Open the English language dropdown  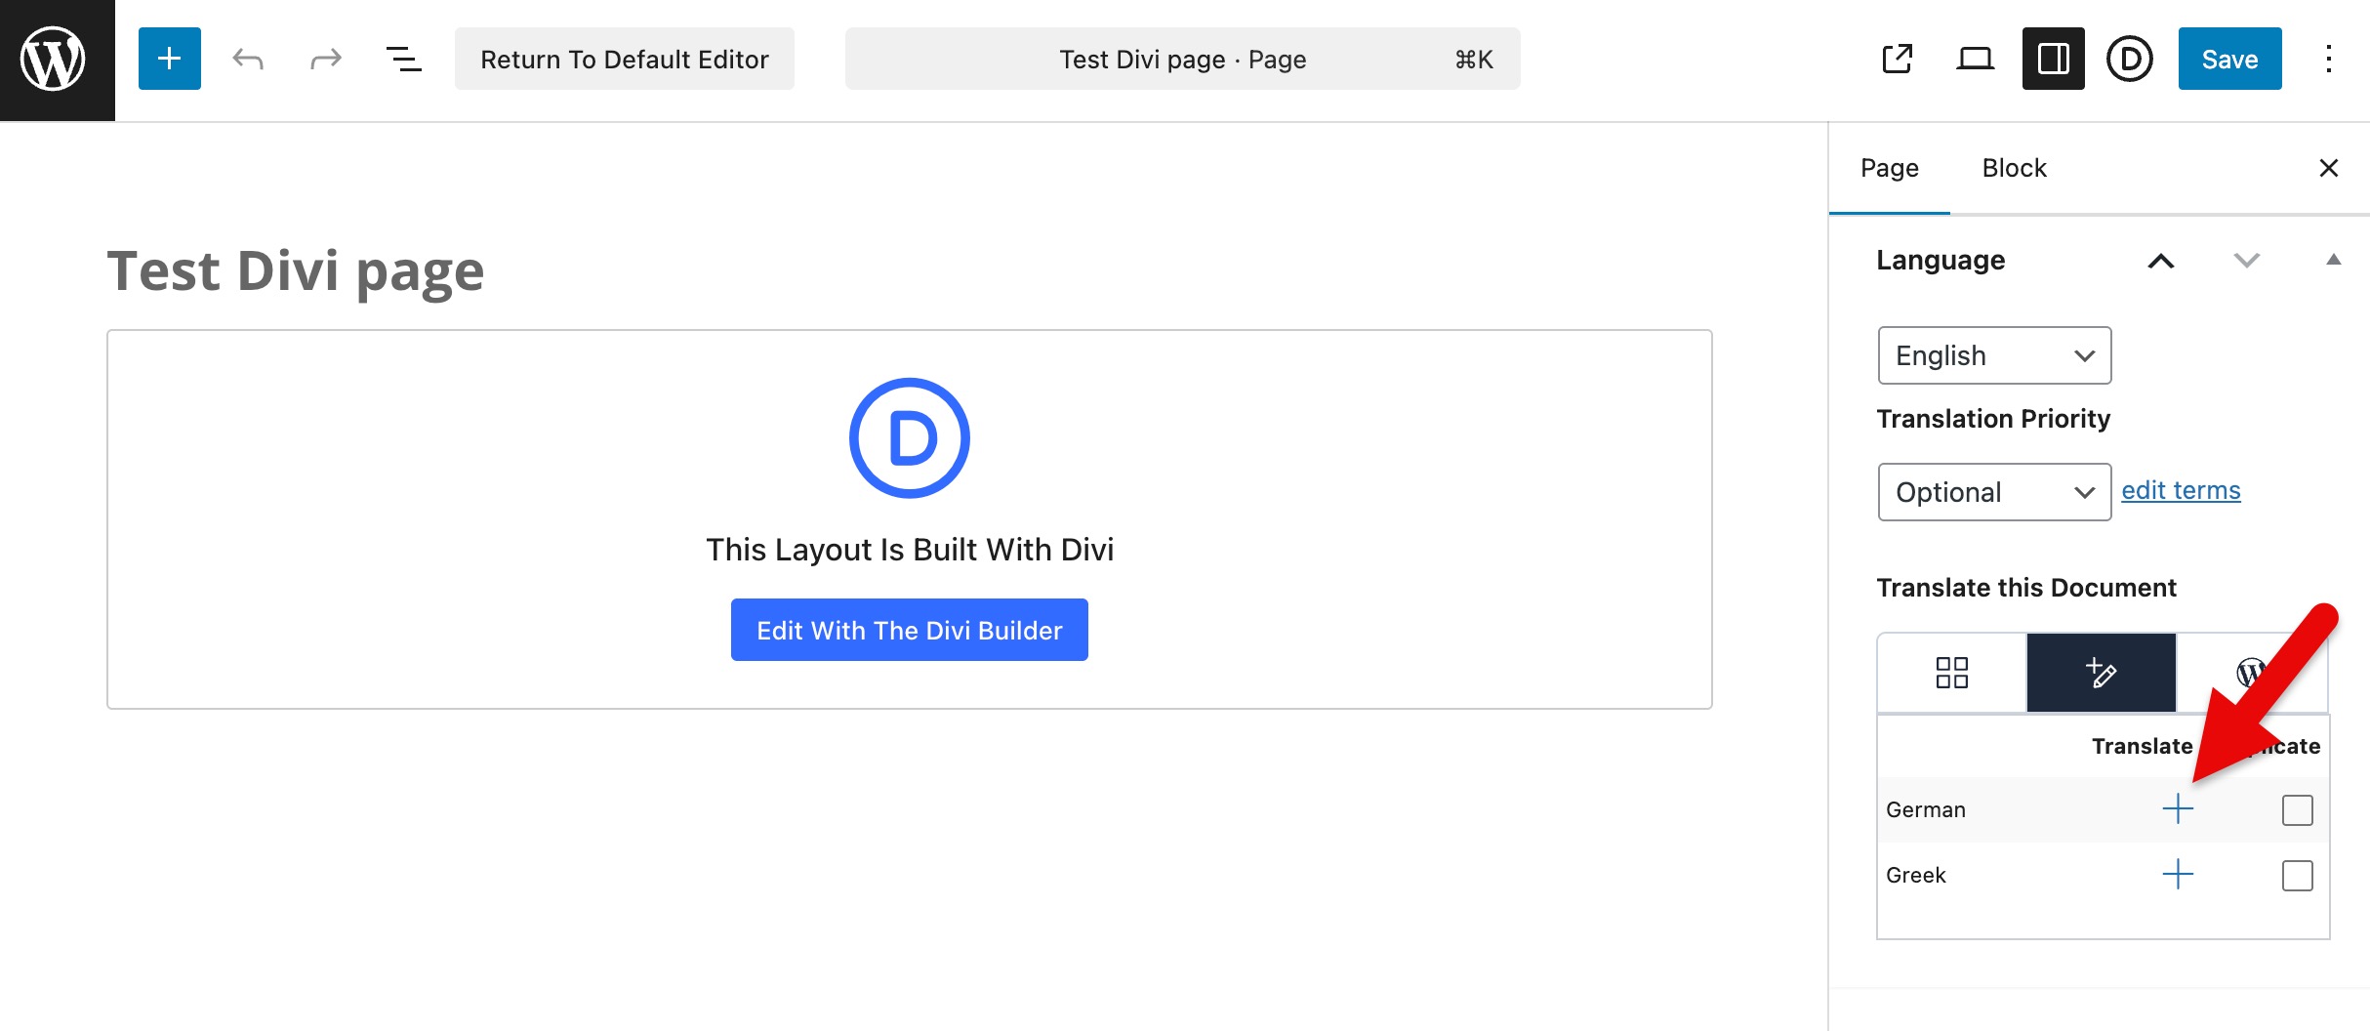(x=1993, y=355)
